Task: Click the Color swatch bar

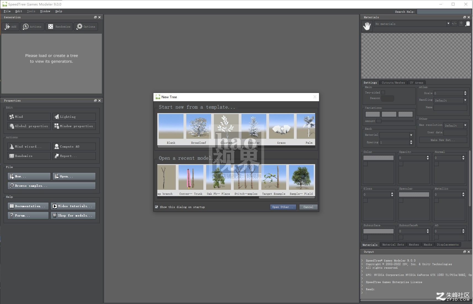Action: (x=378, y=158)
